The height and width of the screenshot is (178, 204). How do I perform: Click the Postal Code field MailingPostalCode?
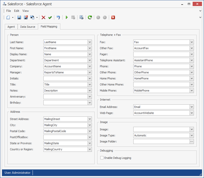click(66, 131)
